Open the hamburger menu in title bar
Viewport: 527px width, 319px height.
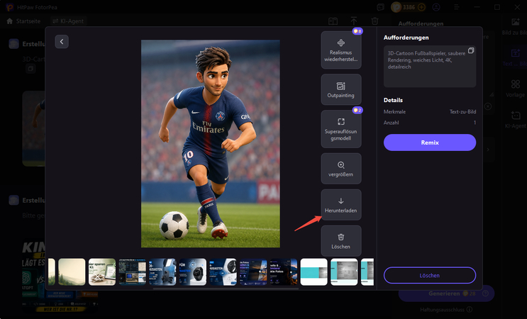tap(456, 7)
